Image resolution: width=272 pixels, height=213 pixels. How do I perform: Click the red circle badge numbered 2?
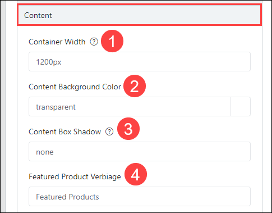pos(135,86)
